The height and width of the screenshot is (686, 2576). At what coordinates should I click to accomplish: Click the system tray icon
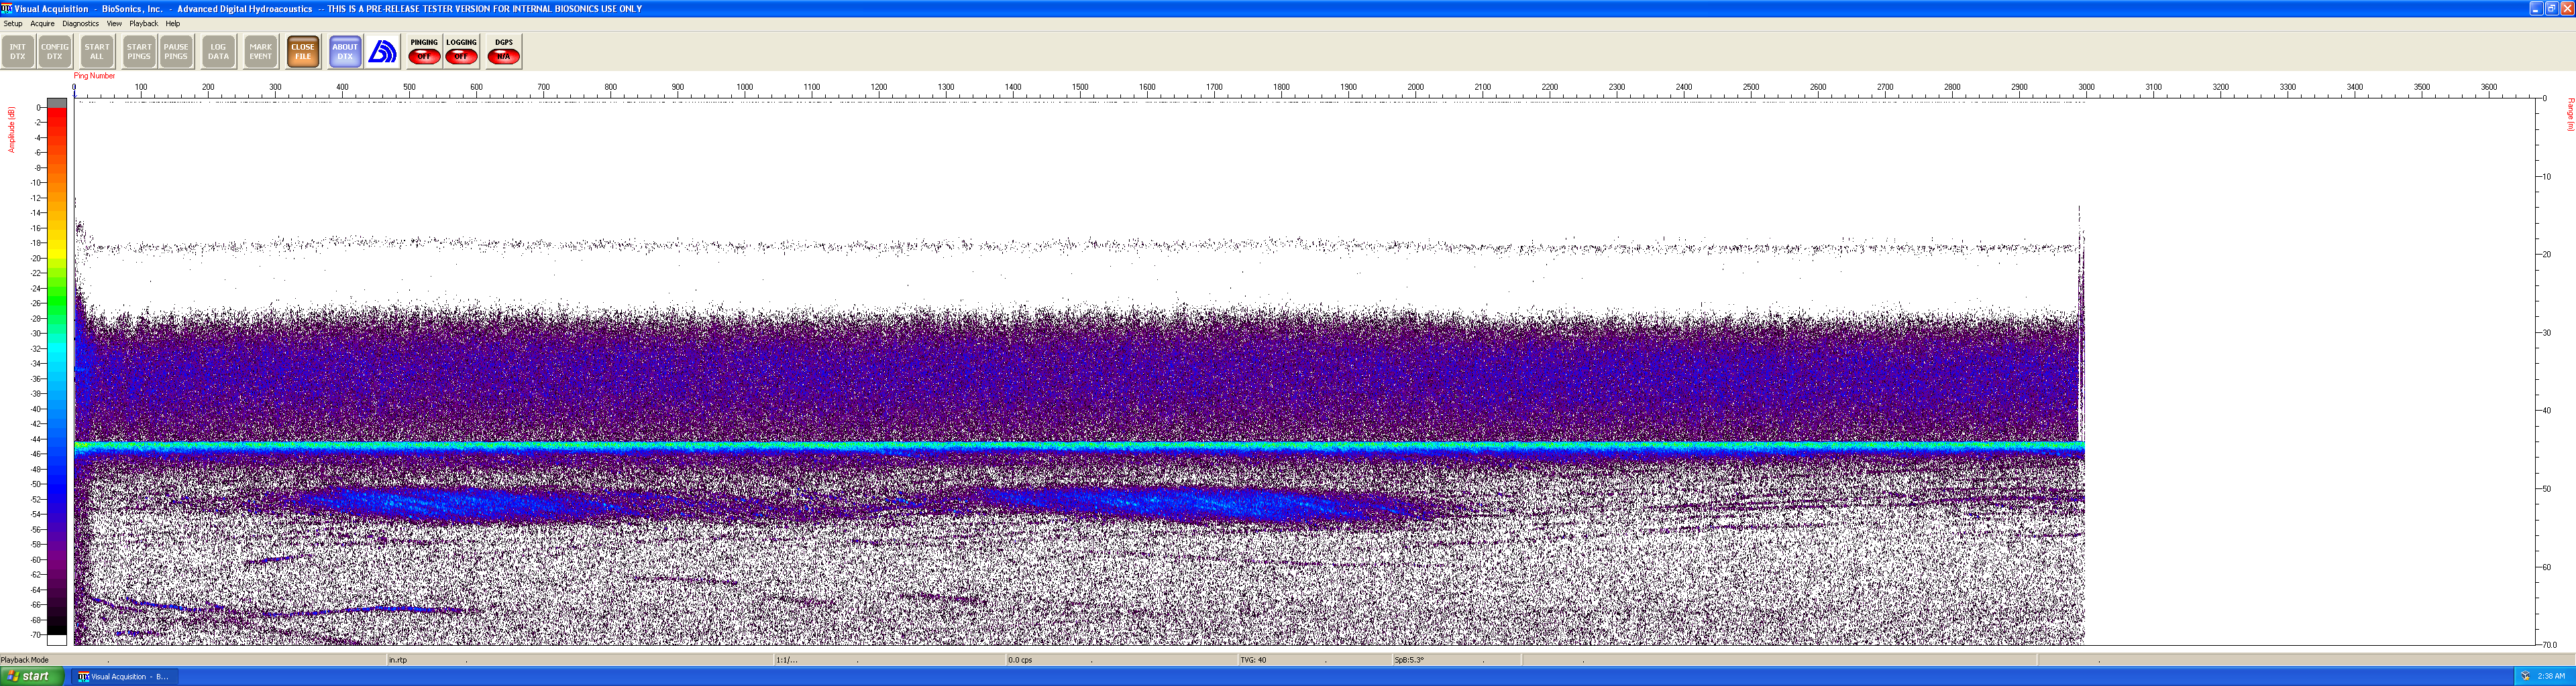[2525, 676]
